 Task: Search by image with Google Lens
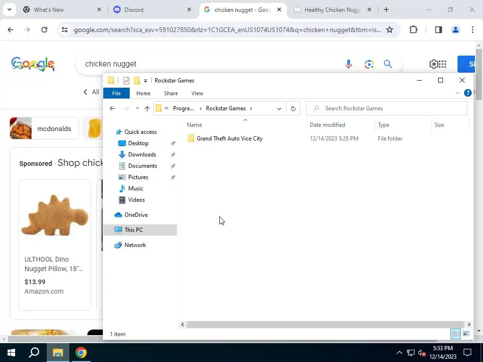click(369, 64)
